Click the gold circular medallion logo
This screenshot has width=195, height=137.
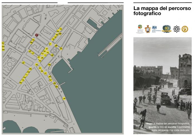185,29
